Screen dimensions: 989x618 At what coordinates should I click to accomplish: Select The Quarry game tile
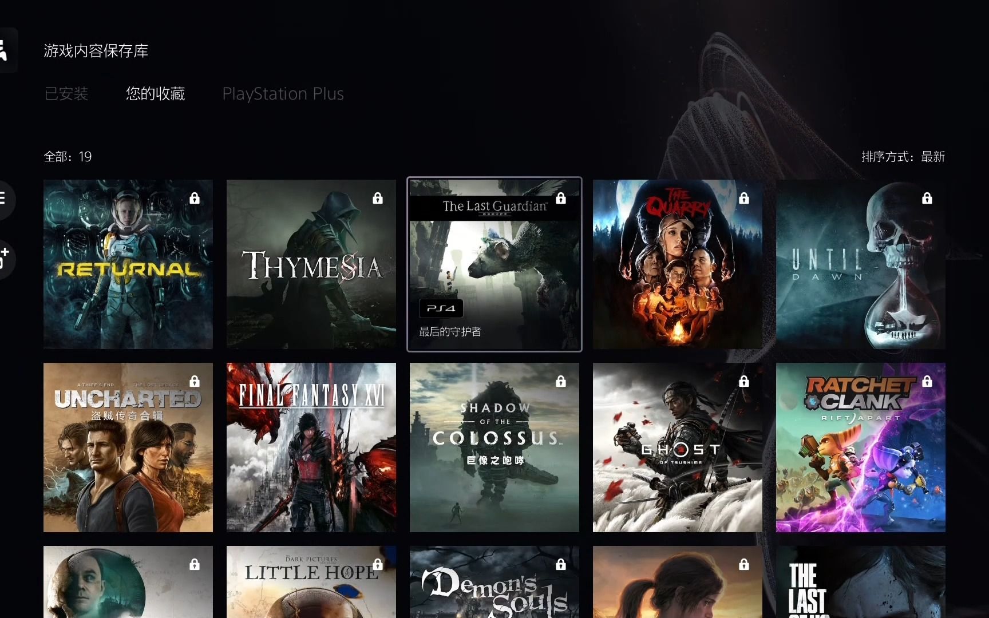click(x=678, y=264)
